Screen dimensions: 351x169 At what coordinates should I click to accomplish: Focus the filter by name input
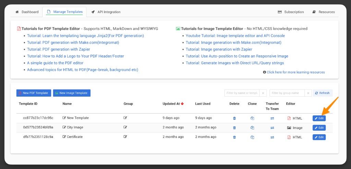242,93
